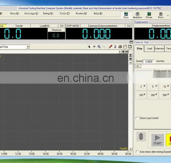Select the 200 speed preset

153,95
